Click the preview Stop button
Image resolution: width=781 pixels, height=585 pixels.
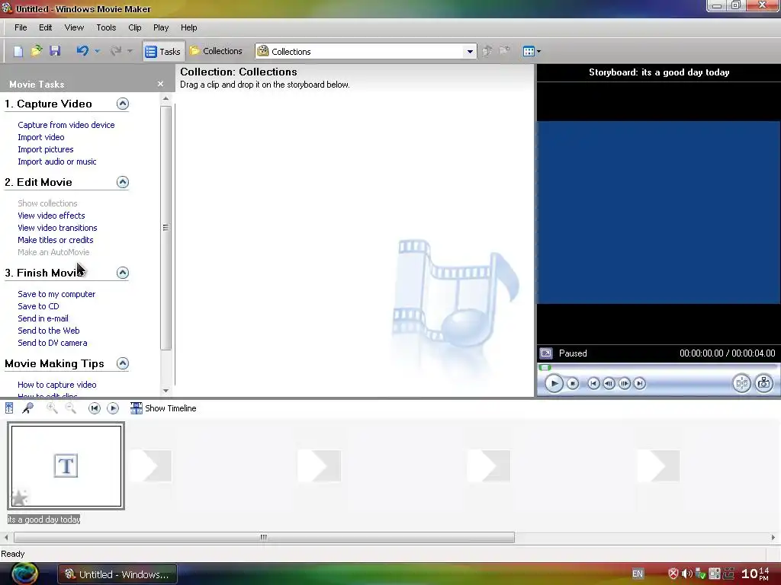coord(573,384)
